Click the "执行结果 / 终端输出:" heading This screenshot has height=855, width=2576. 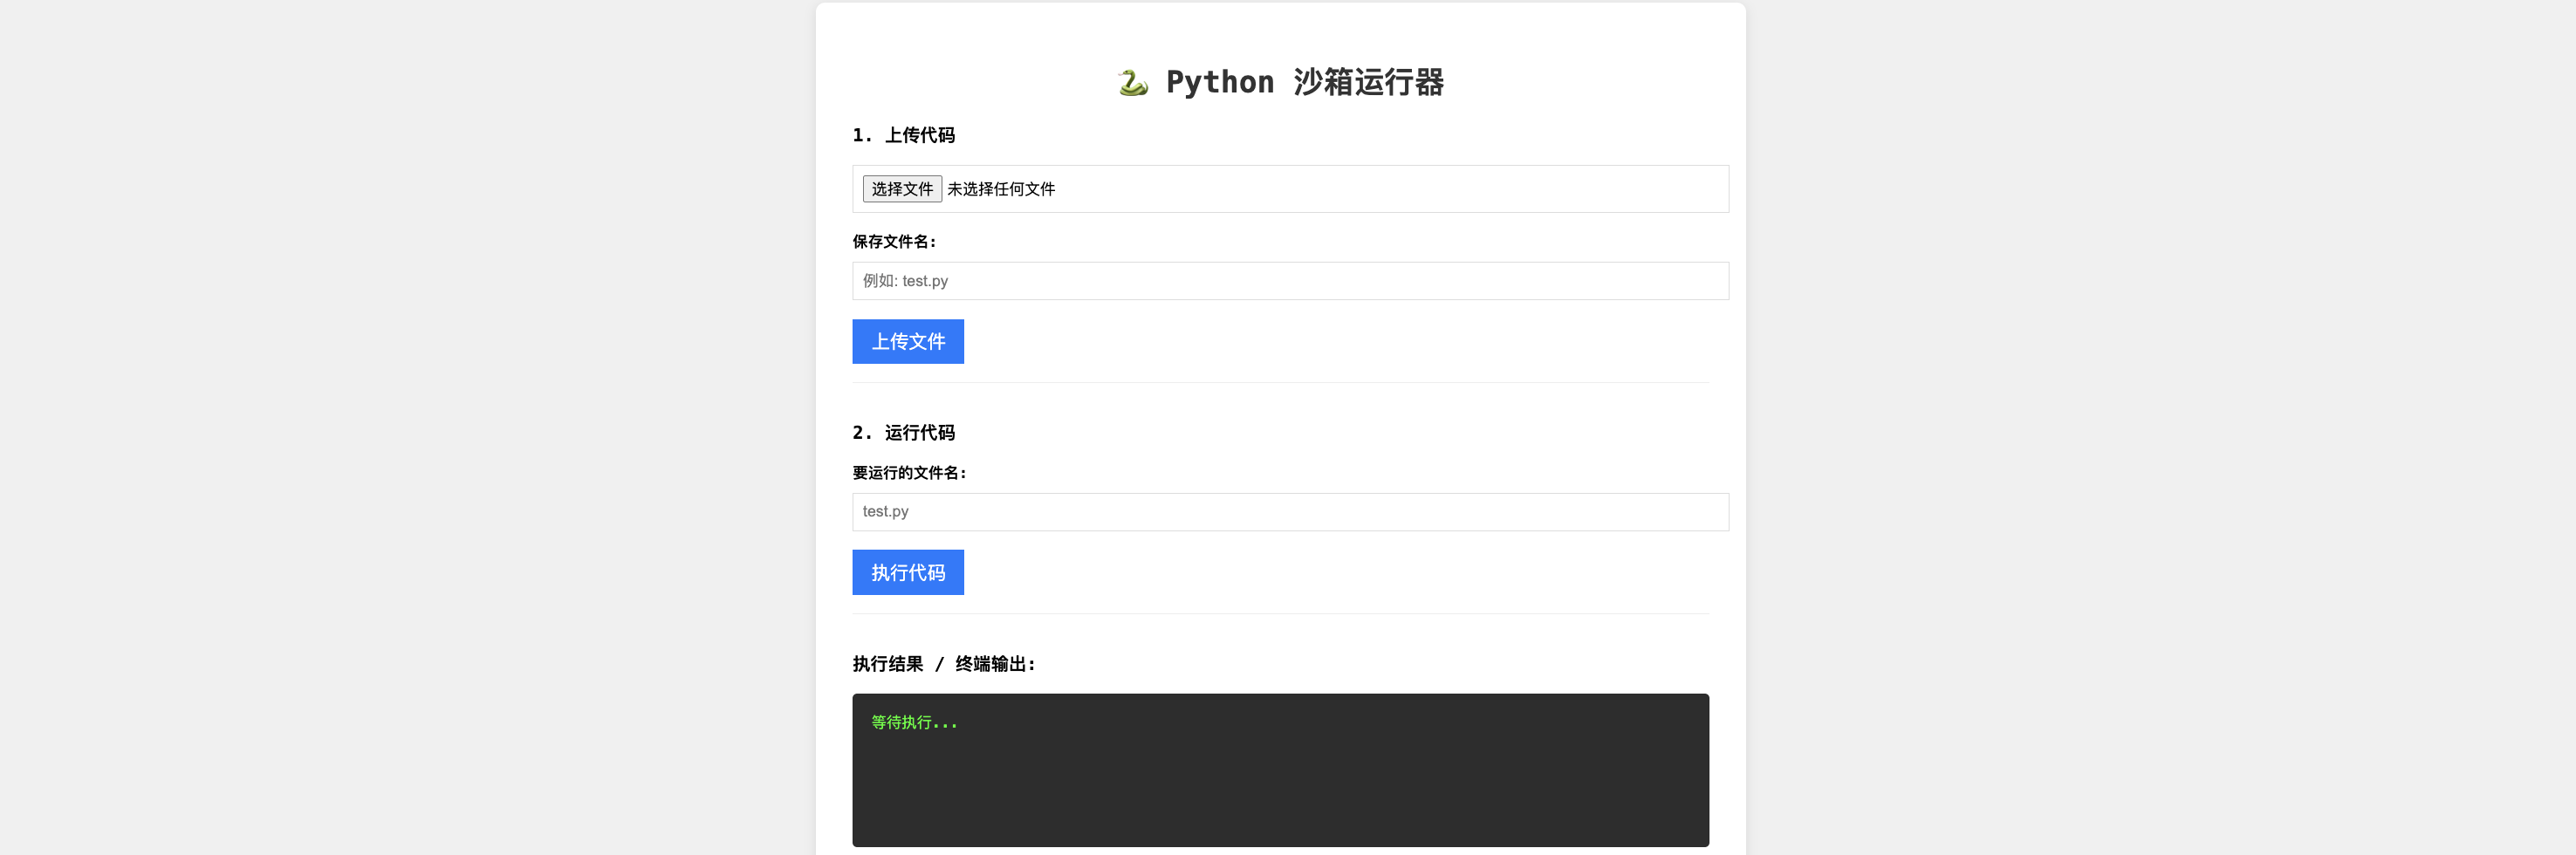943,664
